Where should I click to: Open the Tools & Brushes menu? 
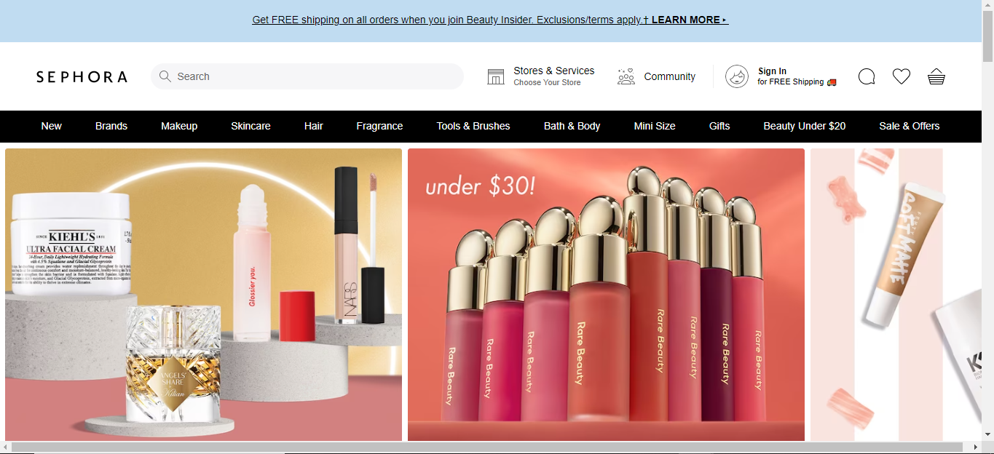[473, 126]
